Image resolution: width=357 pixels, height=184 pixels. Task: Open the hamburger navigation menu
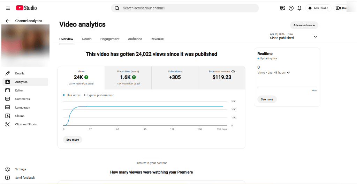coord(8,8)
